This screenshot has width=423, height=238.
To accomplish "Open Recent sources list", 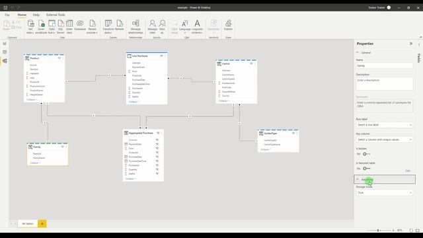I will coord(93,27).
